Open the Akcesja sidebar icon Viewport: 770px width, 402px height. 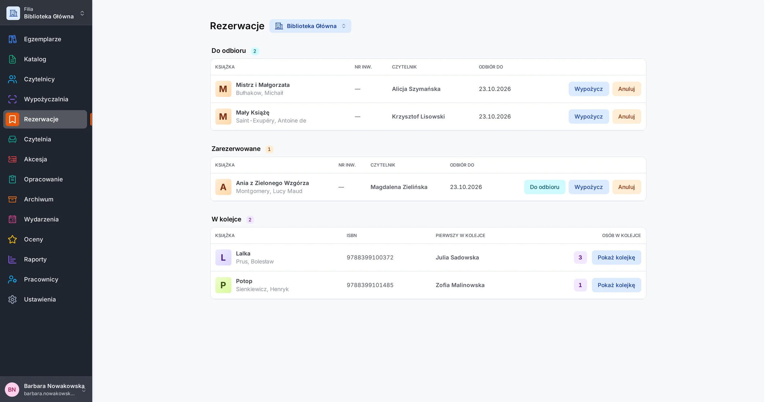pyautogui.click(x=13, y=159)
